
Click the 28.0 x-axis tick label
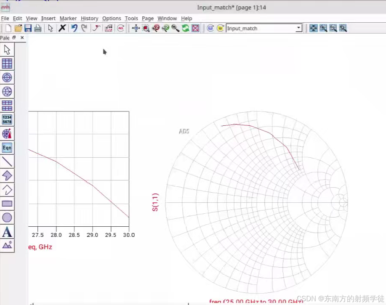[x=56, y=235]
